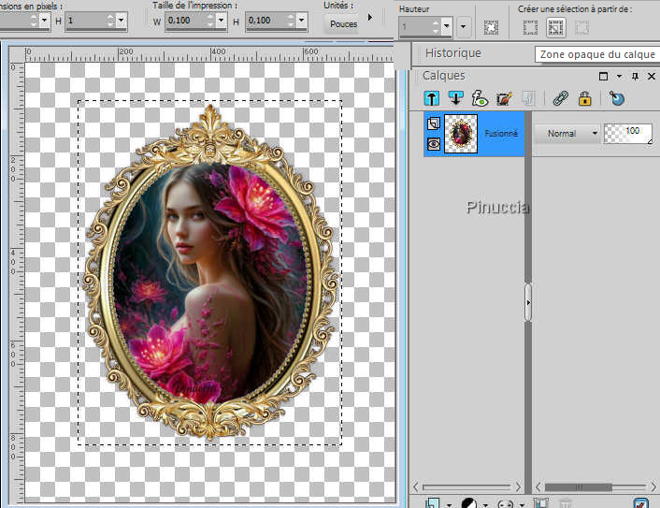The height and width of the screenshot is (508, 660).
Task: Click the Calques panel title
Action: click(x=444, y=76)
